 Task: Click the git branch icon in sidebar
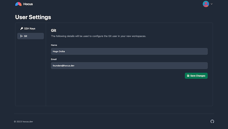[x=21, y=36]
